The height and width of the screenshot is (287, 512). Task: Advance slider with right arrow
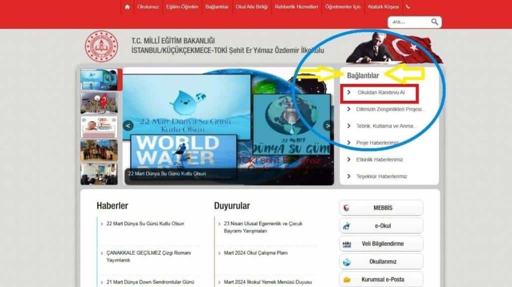(328, 126)
